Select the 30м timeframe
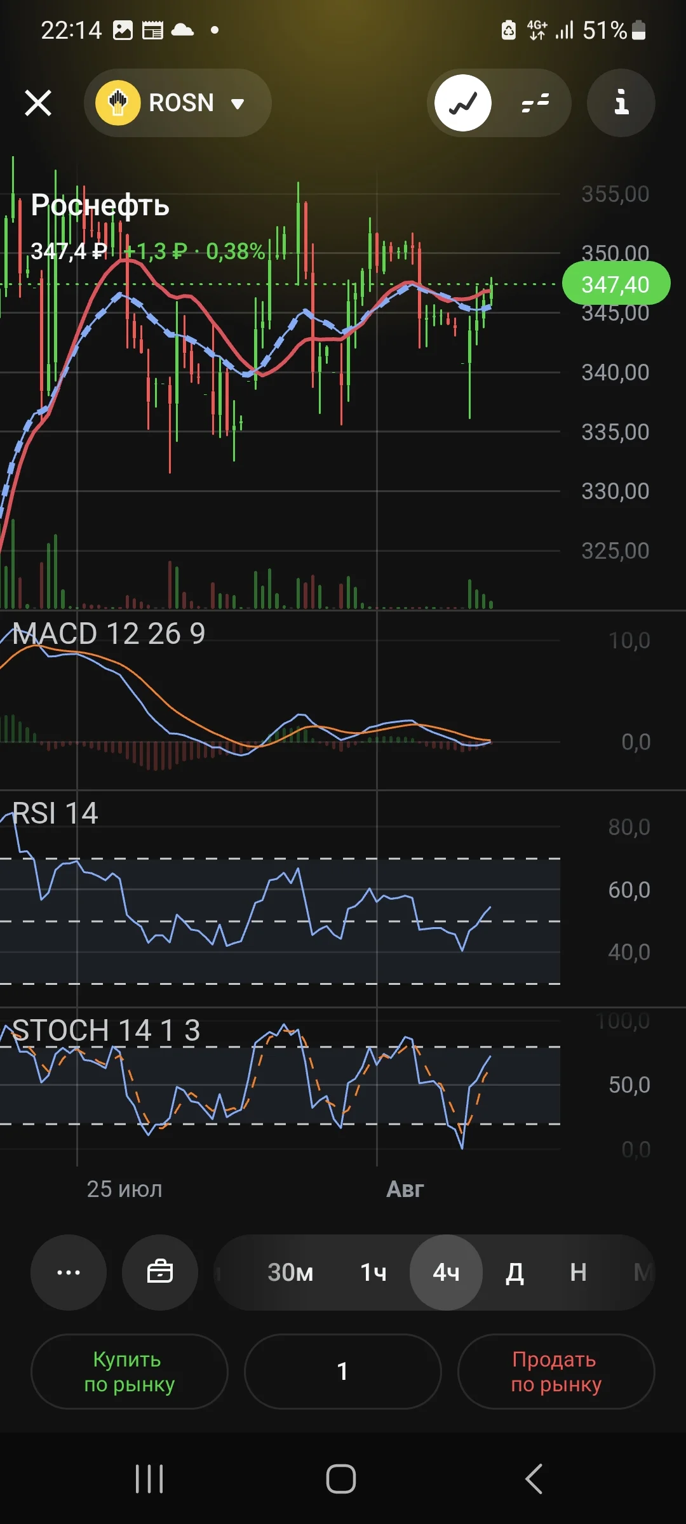 click(290, 1273)
